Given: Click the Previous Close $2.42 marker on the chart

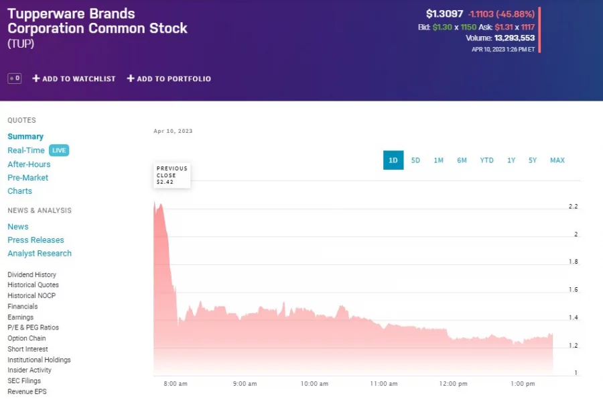Looking at the screenshot, I should (172, 174).
